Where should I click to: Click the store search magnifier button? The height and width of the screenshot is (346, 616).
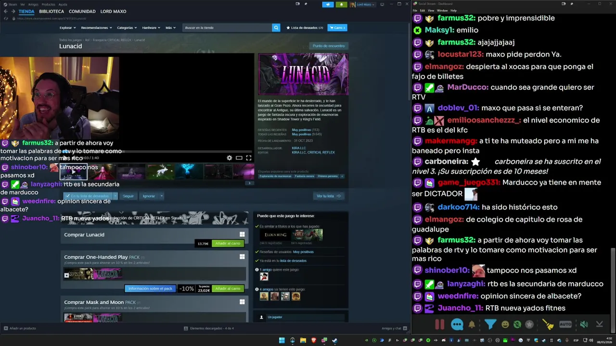276,28
